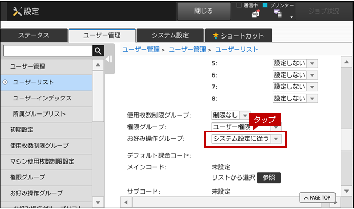The image size is (354, 209).
Task: Click sidebar scroll down arrow
Action: (98, 203)
